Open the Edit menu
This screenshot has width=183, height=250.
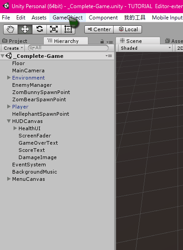coord(21,18)
